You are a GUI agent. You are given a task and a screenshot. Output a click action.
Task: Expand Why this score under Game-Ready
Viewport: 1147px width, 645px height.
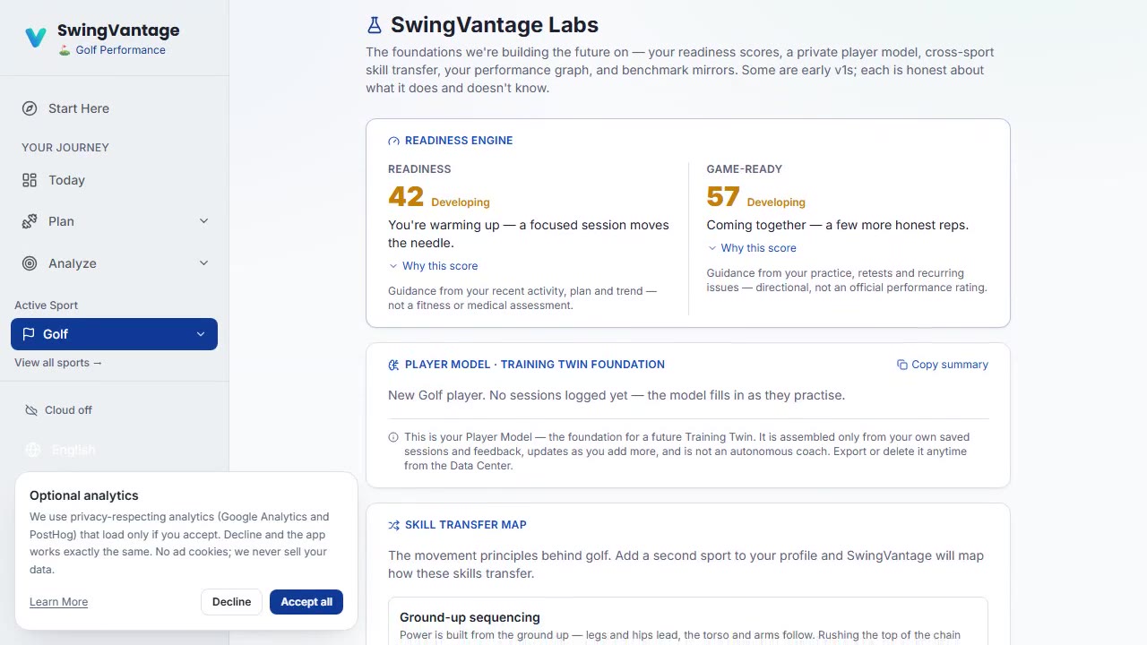click(x=752, y=248)
